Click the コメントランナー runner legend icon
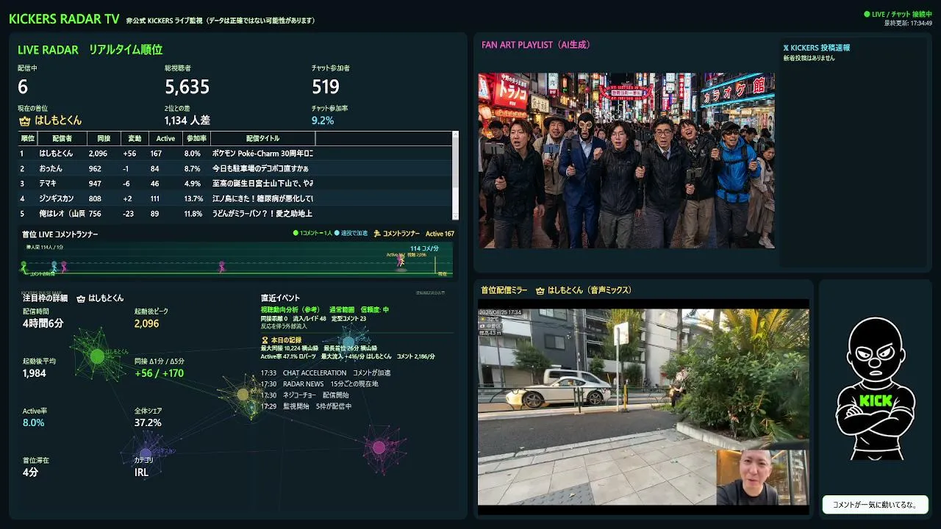This screenshot has width=941, height=529. coord(377,234)
